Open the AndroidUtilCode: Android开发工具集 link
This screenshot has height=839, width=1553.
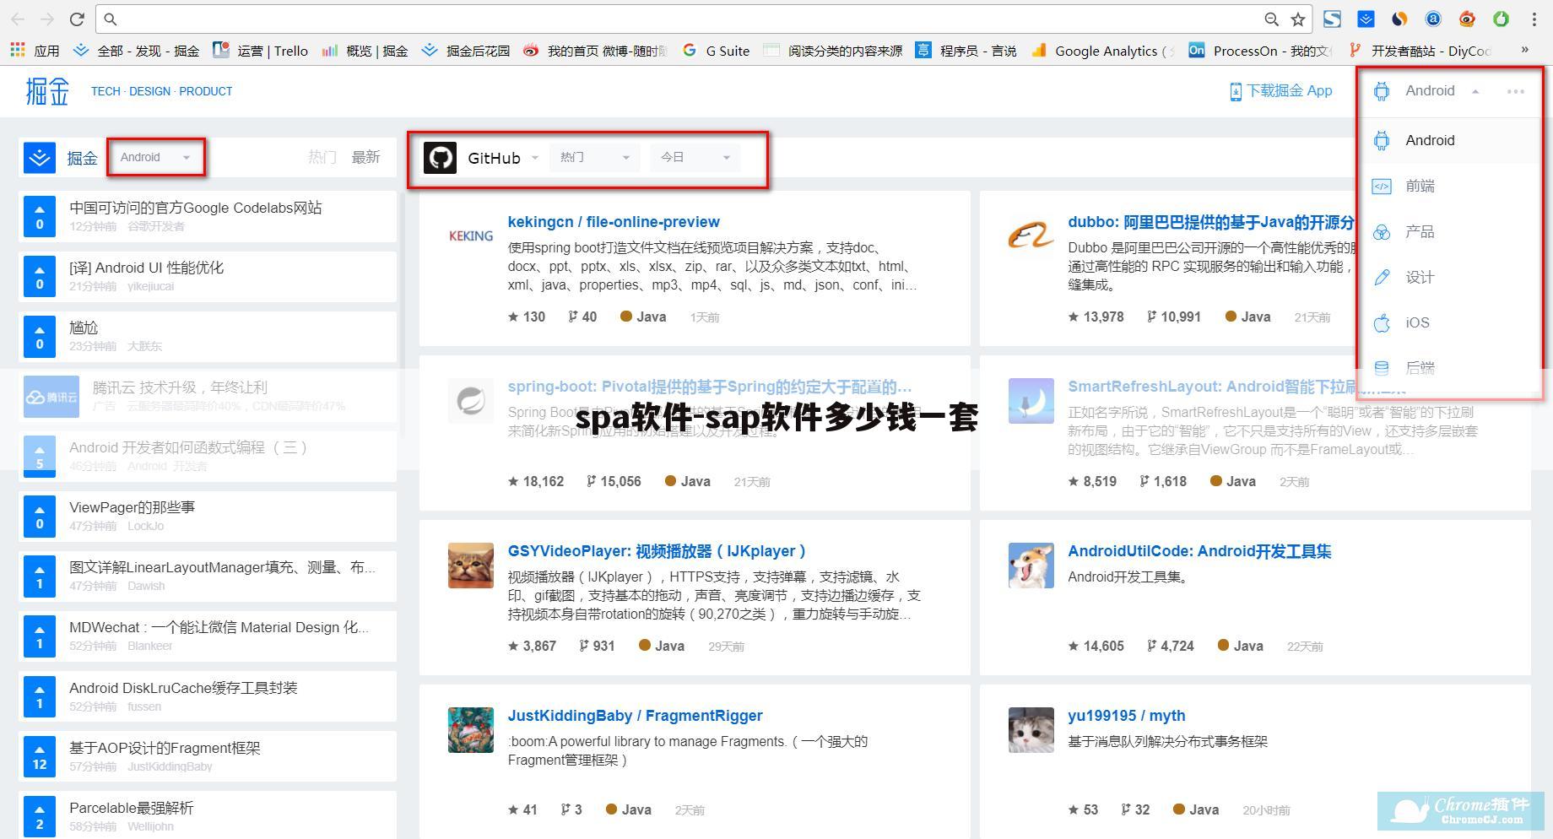click(1199, 551)
